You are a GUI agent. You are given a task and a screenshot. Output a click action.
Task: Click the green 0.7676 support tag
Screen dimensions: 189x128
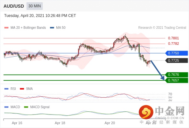click(177, 75)
